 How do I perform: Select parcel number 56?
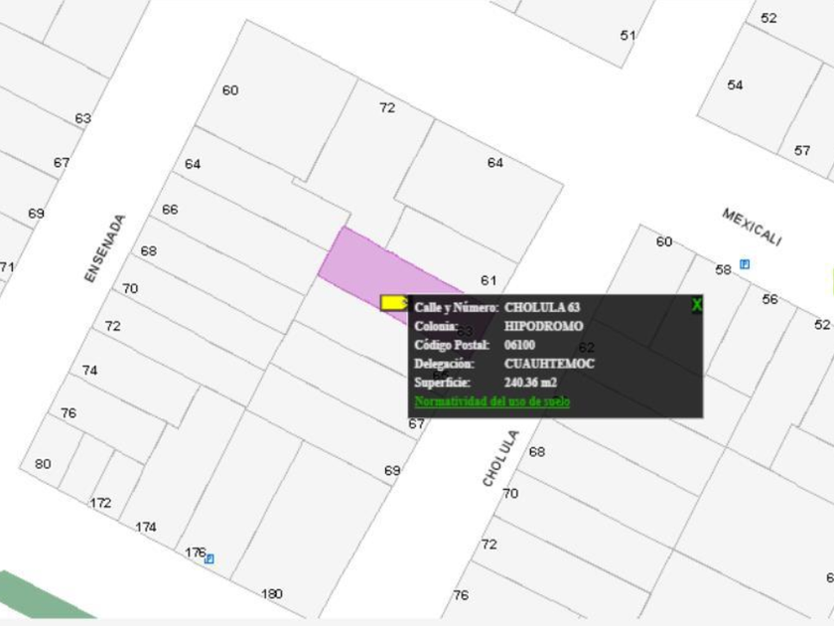pos(769,299)
